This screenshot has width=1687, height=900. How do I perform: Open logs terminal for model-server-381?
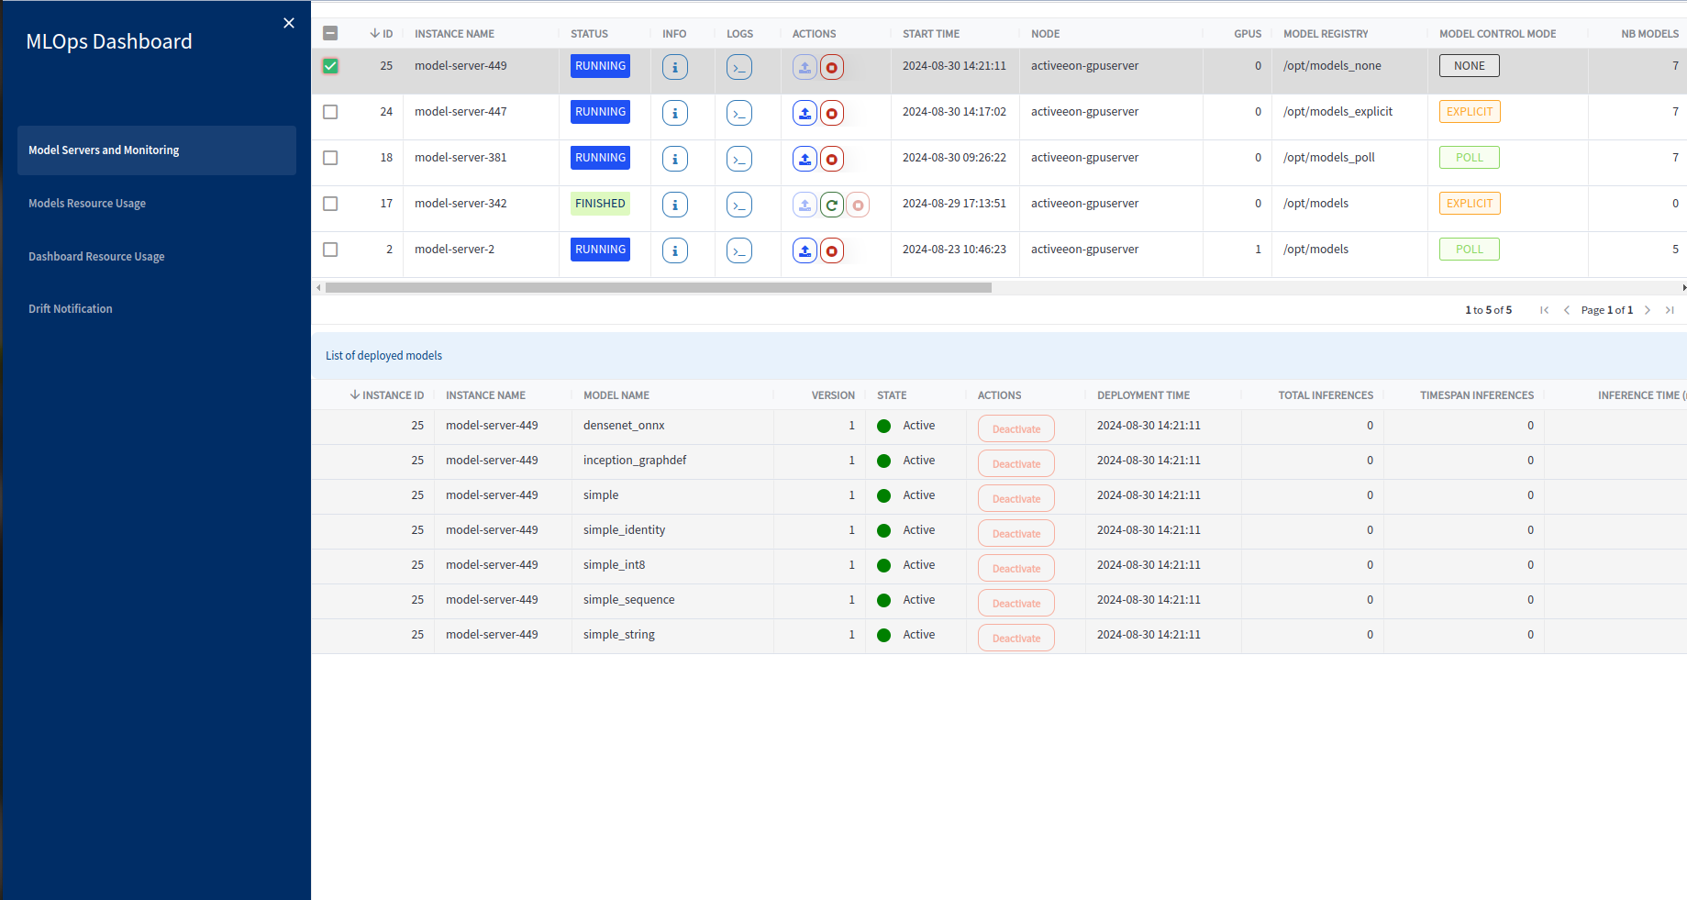click(x=739, y=159)
